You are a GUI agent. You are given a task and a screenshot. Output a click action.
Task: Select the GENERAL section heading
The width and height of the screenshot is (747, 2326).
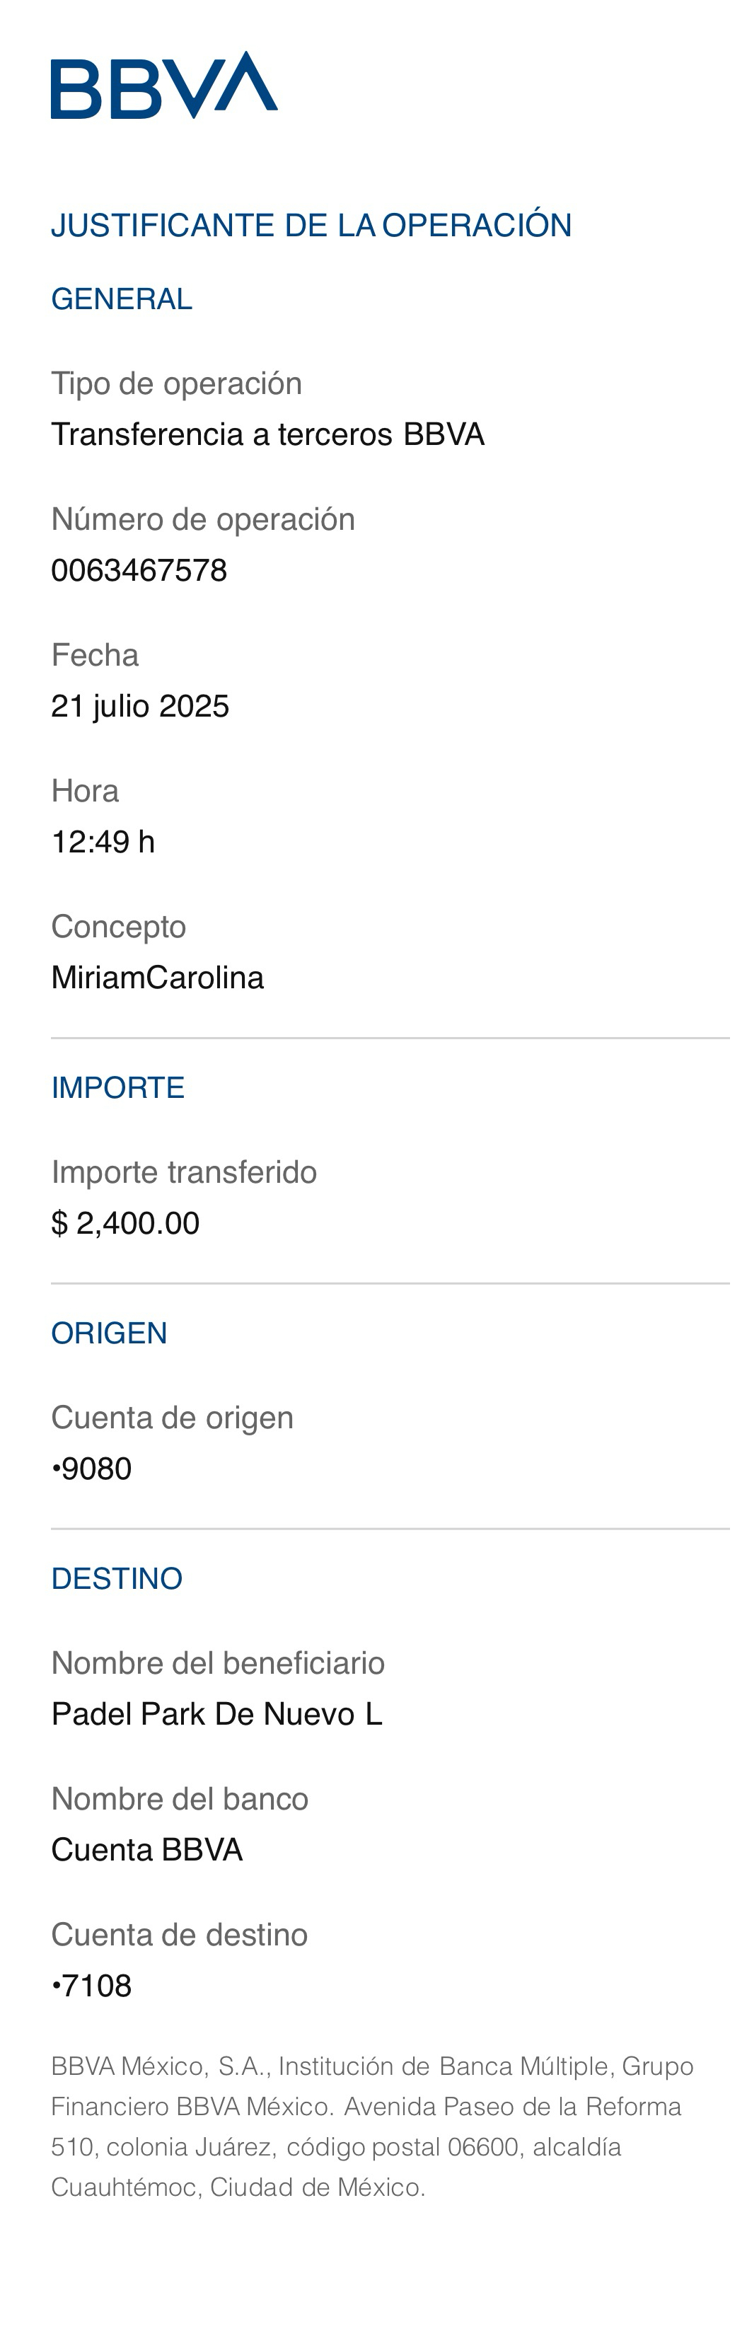(121, 299)
